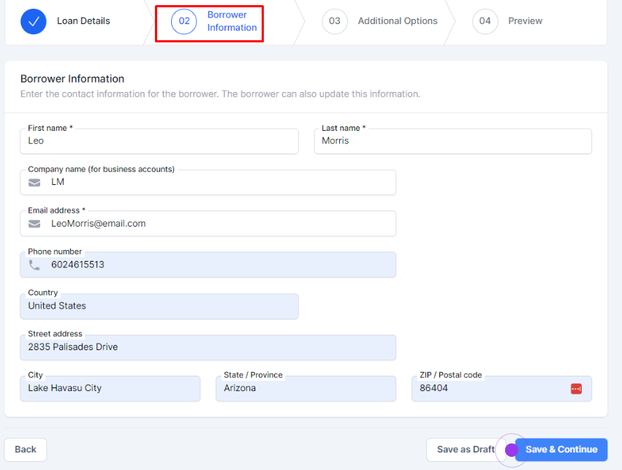The height and width of the screenshot is (470, 622).
Task: Click the completed Loan Details checkmark icon
Action: coord(33,21)
